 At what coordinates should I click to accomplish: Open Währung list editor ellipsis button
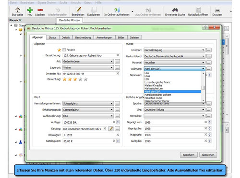tap(209, 69)
